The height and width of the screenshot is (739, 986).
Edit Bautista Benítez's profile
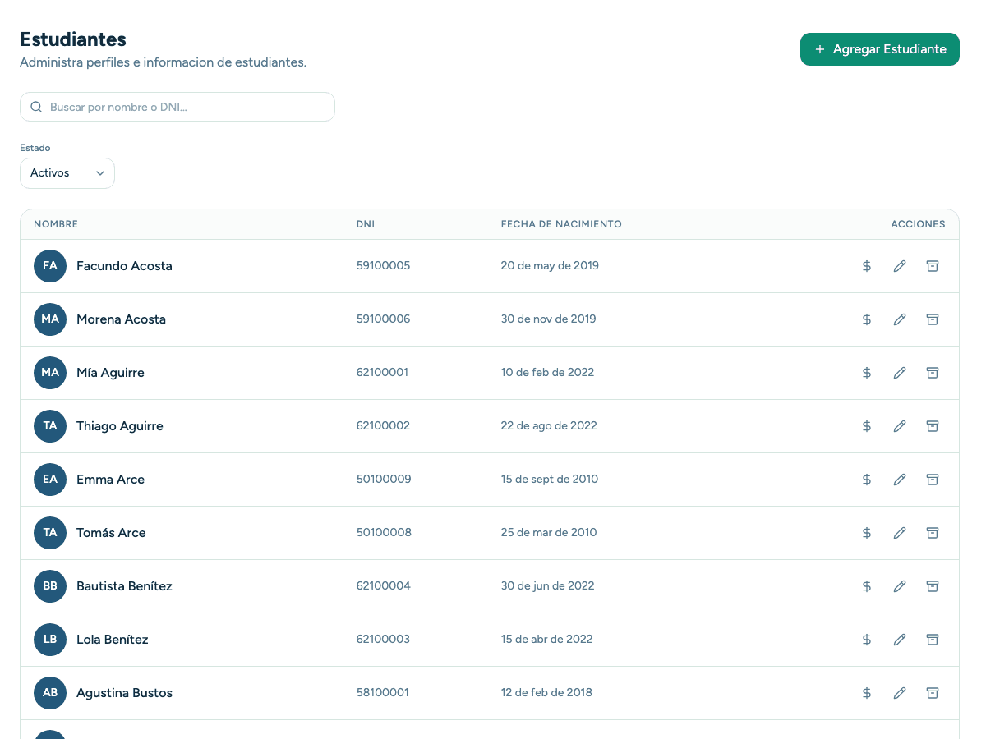pyautogui.click(x=900, y=586)
